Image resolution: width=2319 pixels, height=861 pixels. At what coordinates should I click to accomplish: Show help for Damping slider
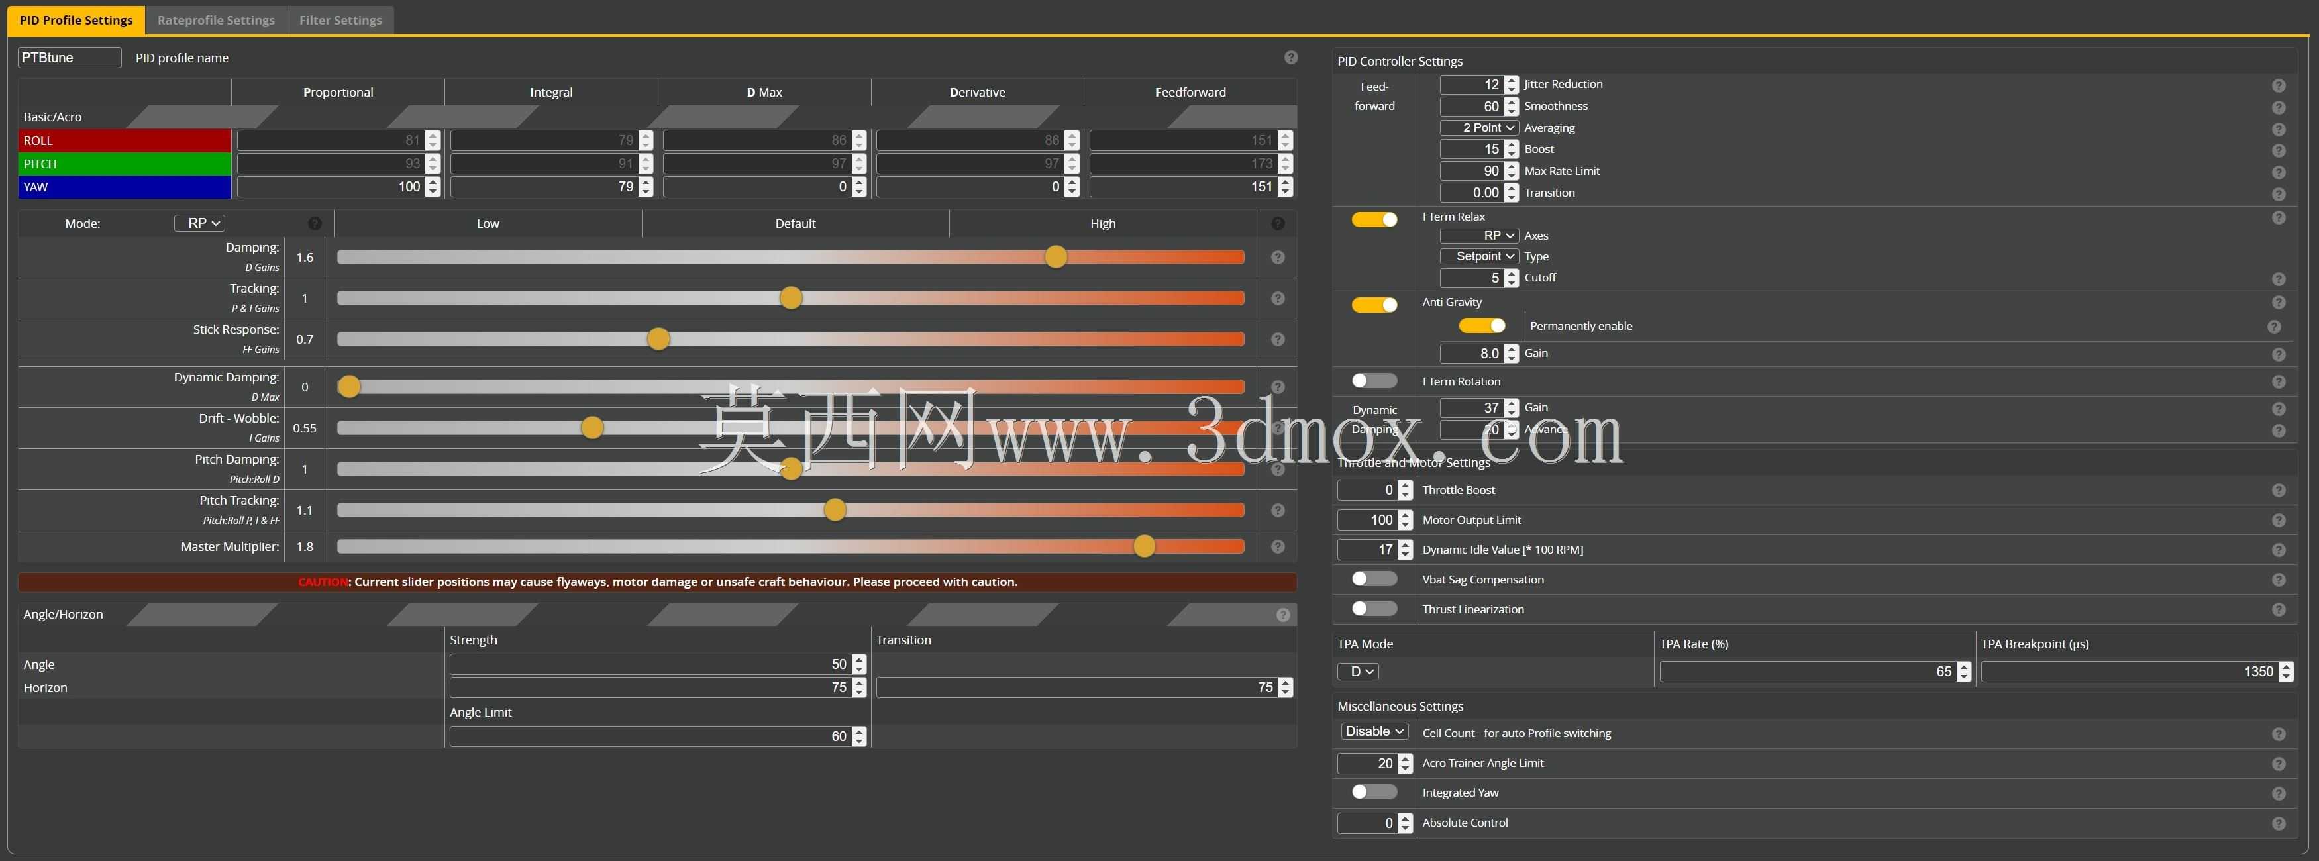1278,258
